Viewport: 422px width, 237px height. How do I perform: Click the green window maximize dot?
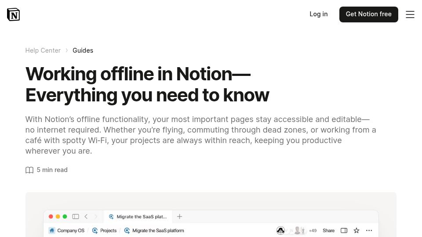[65, 216]
